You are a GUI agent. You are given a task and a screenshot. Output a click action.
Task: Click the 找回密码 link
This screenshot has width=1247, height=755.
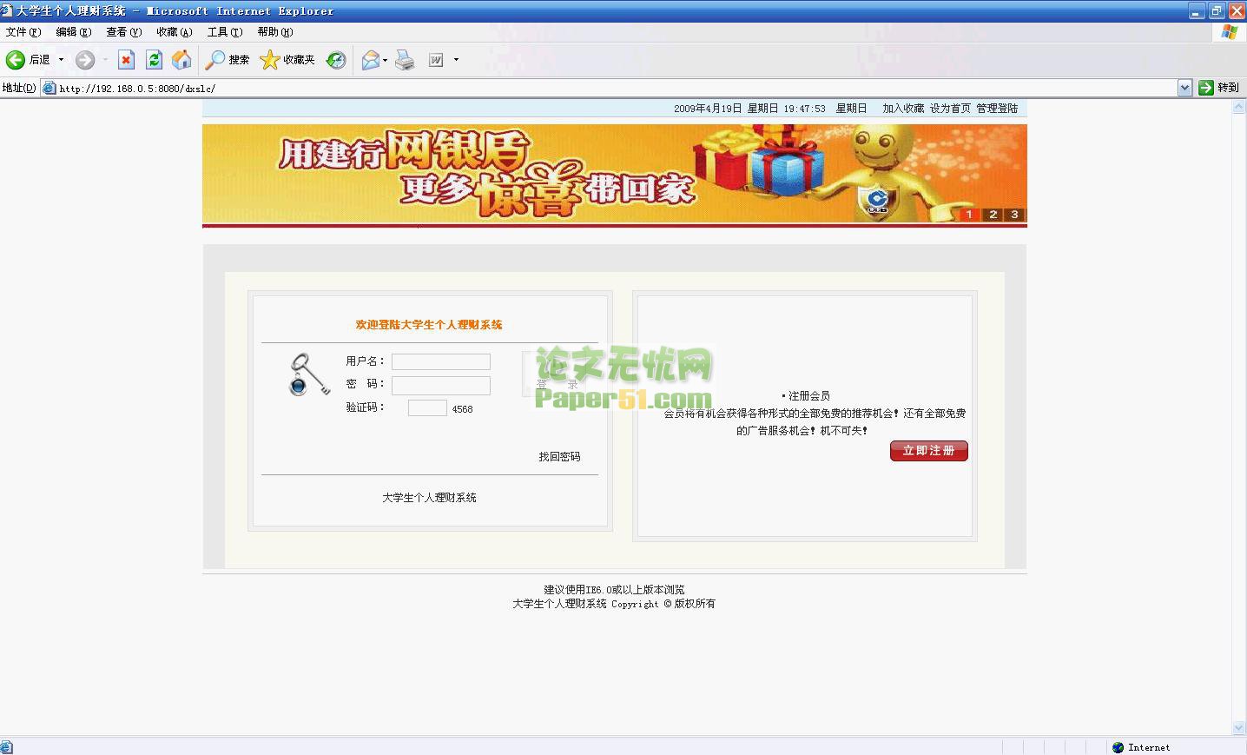click(559, 456)
